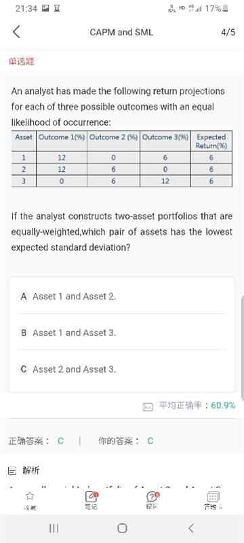
Task: Open the answer sheet calendar icon
Action: click(x=213, y=497)
